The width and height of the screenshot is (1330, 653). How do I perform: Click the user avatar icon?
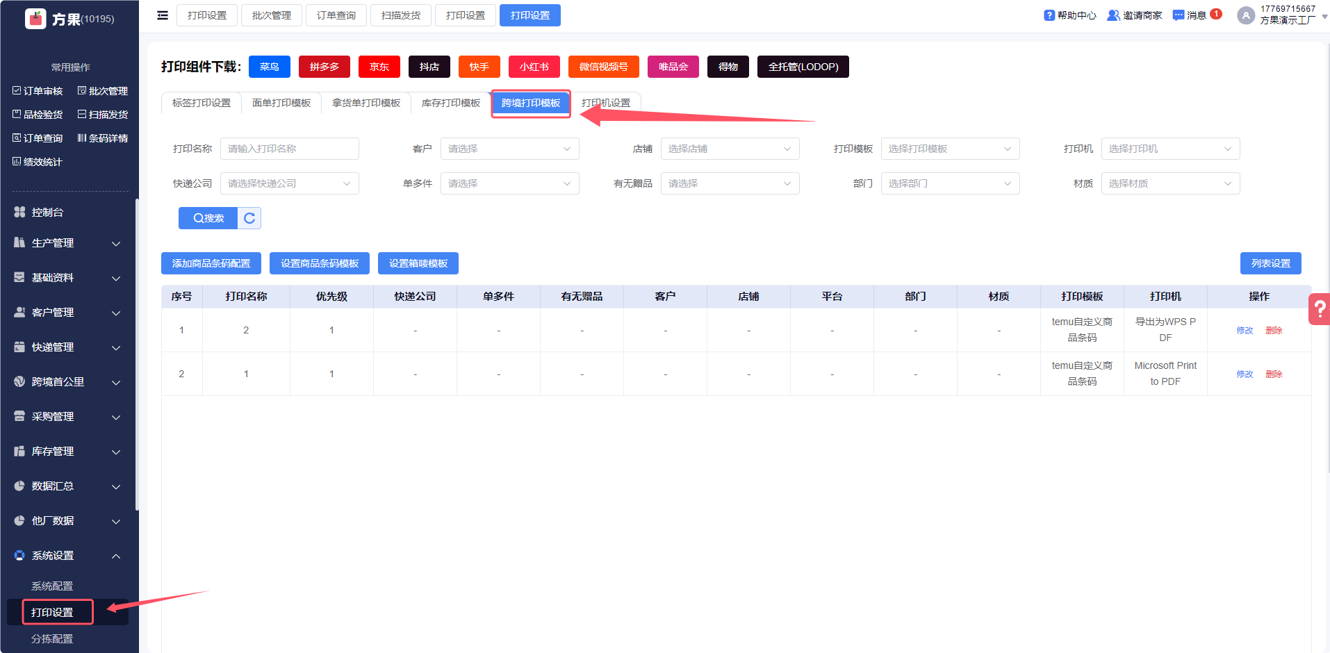coord(1246,15)
